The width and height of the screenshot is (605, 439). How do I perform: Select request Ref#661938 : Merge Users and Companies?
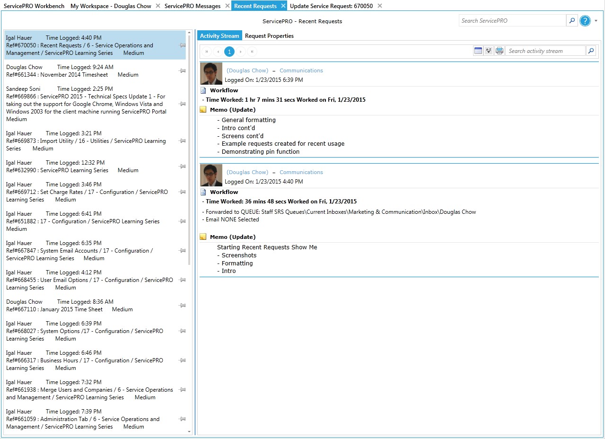95,390
